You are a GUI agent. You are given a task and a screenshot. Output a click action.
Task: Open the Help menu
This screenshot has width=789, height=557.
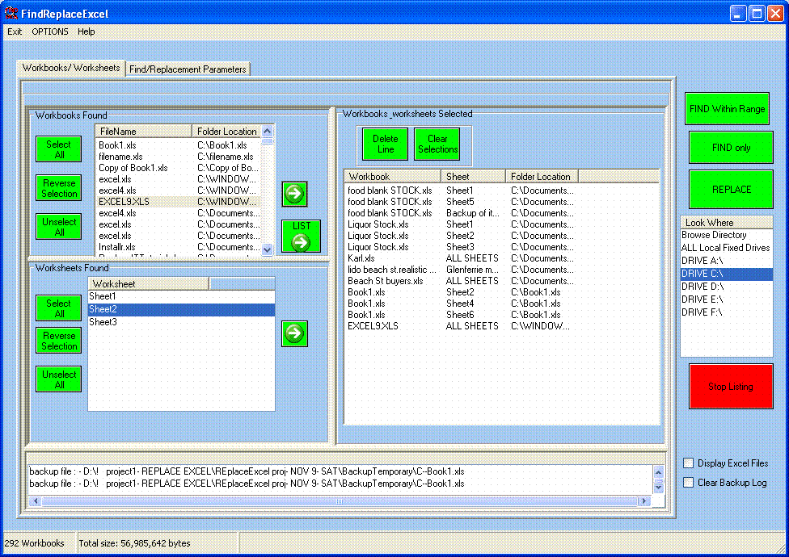point(86,31)
